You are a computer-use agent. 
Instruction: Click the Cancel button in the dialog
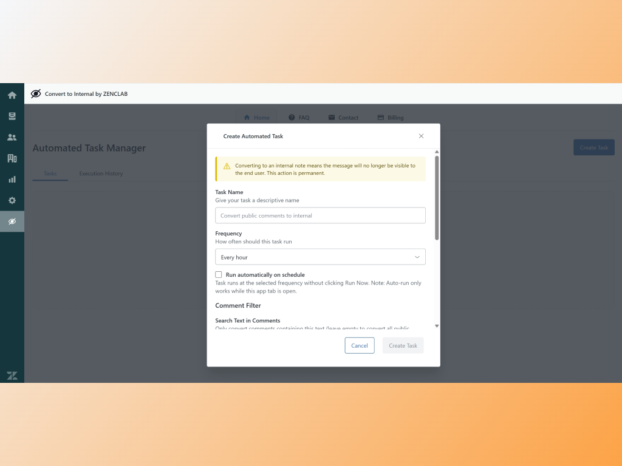point(360,345)
